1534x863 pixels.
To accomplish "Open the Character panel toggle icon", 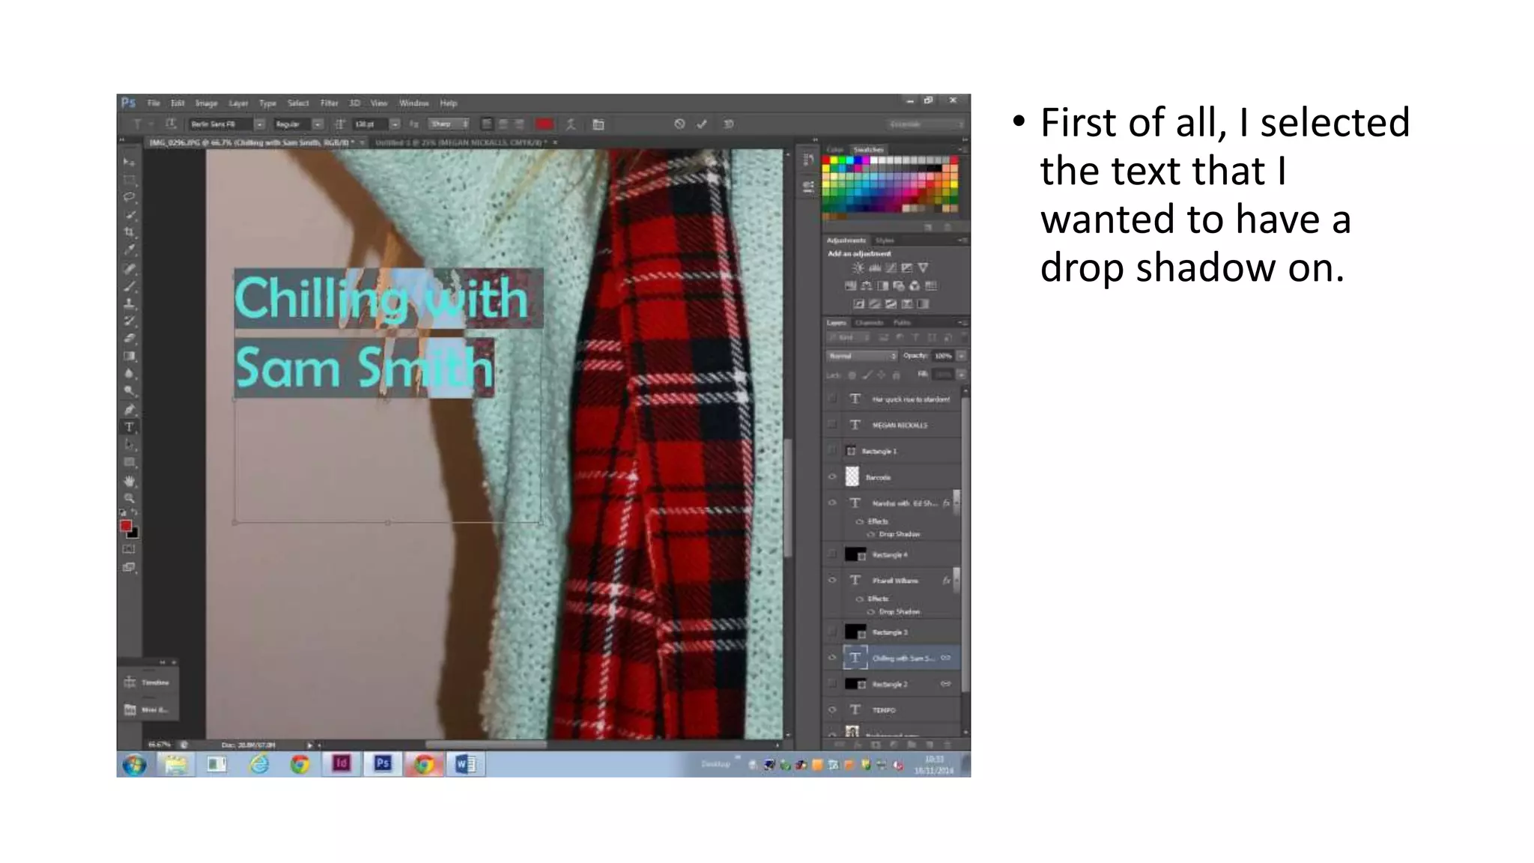I will point(598,124).
